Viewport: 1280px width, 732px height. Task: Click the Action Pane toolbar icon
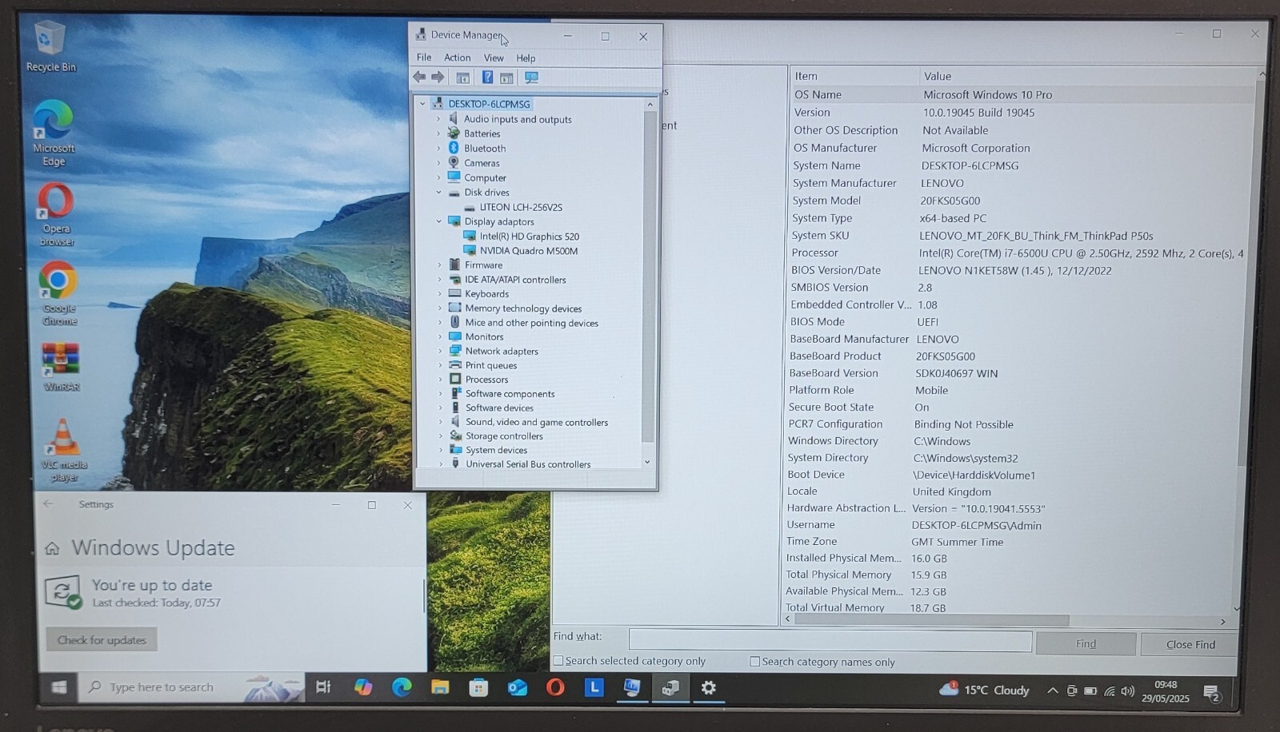tap(506, 78)
